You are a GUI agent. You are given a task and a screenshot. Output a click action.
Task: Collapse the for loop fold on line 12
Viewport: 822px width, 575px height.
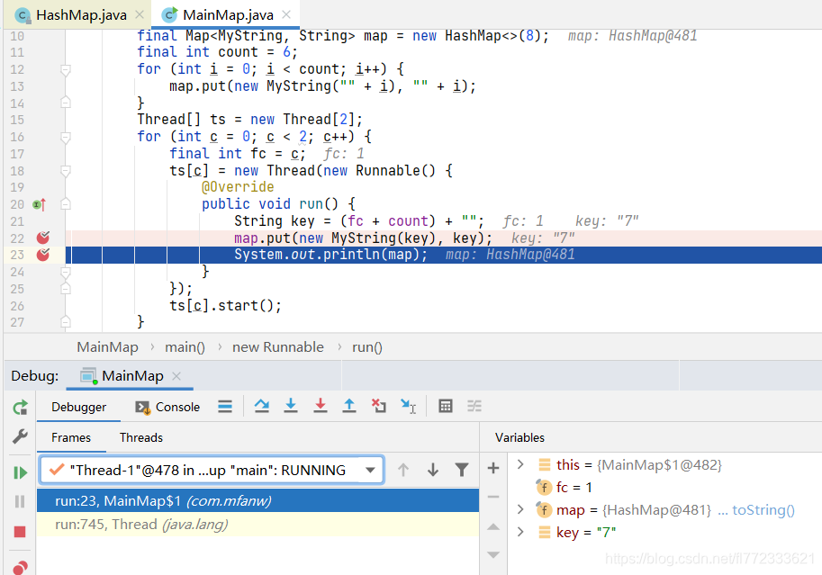[66, 69]
